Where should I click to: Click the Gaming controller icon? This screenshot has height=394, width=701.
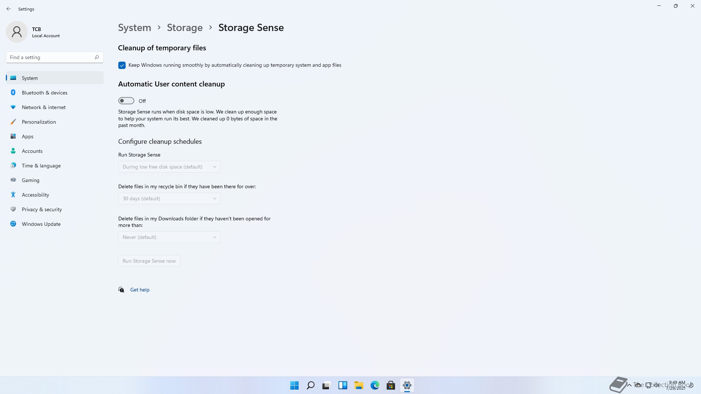click(13, 180)
